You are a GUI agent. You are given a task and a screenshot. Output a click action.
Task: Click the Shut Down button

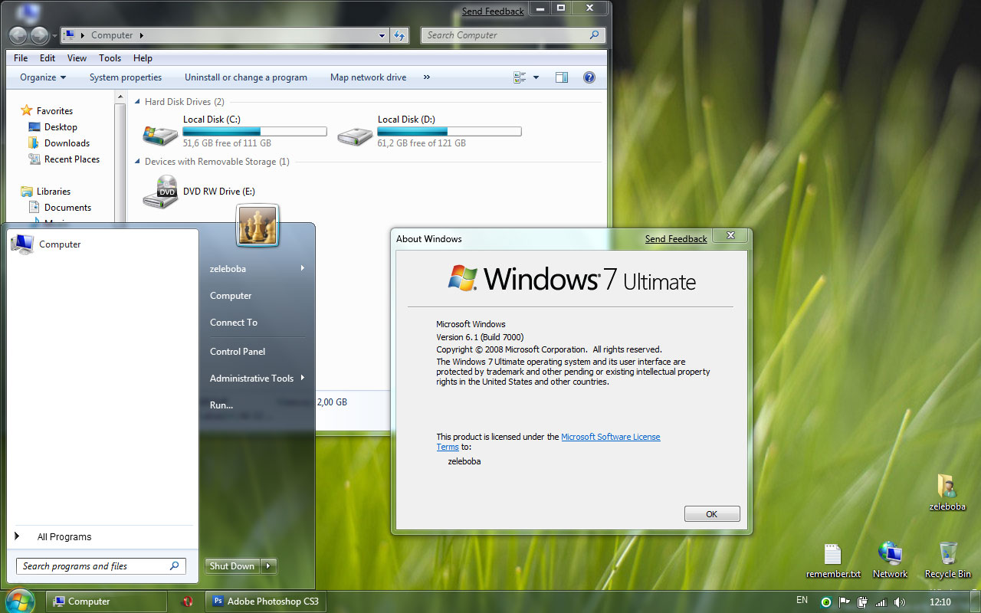tap(232, 566)
